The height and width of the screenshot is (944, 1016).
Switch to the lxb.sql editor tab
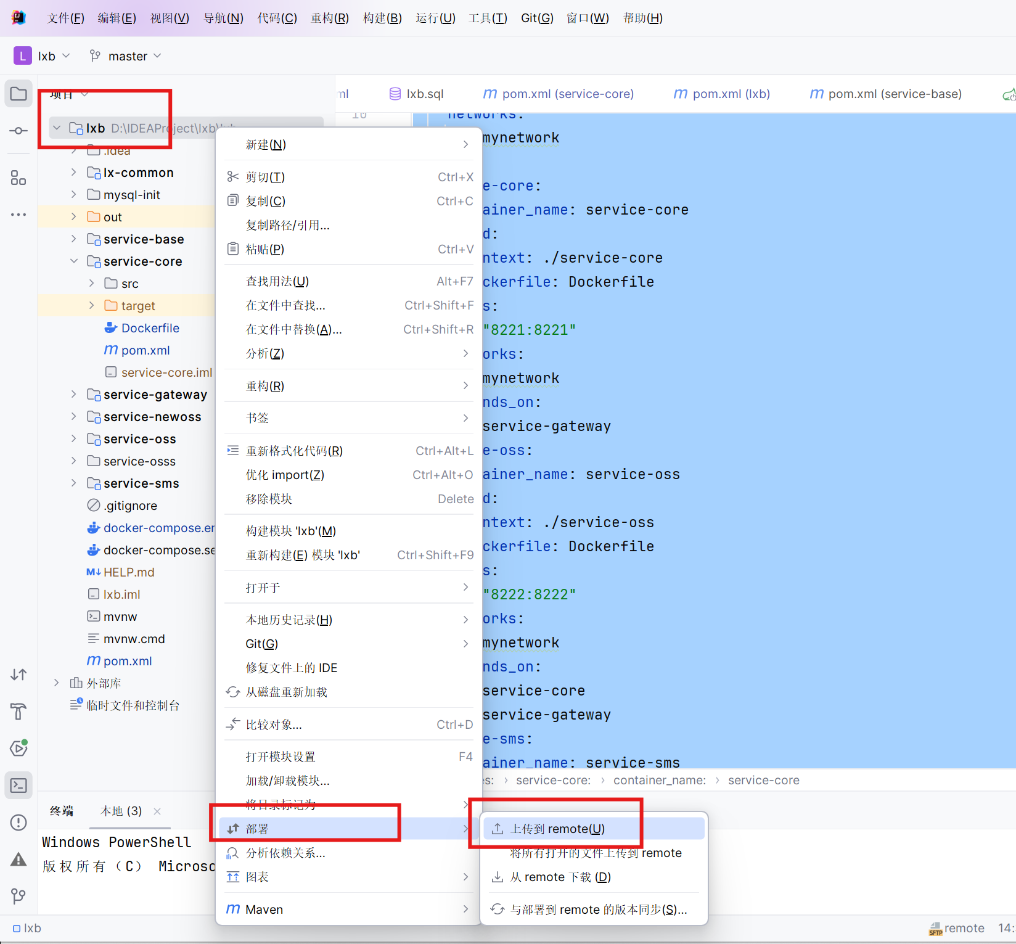tap(417, 94)
